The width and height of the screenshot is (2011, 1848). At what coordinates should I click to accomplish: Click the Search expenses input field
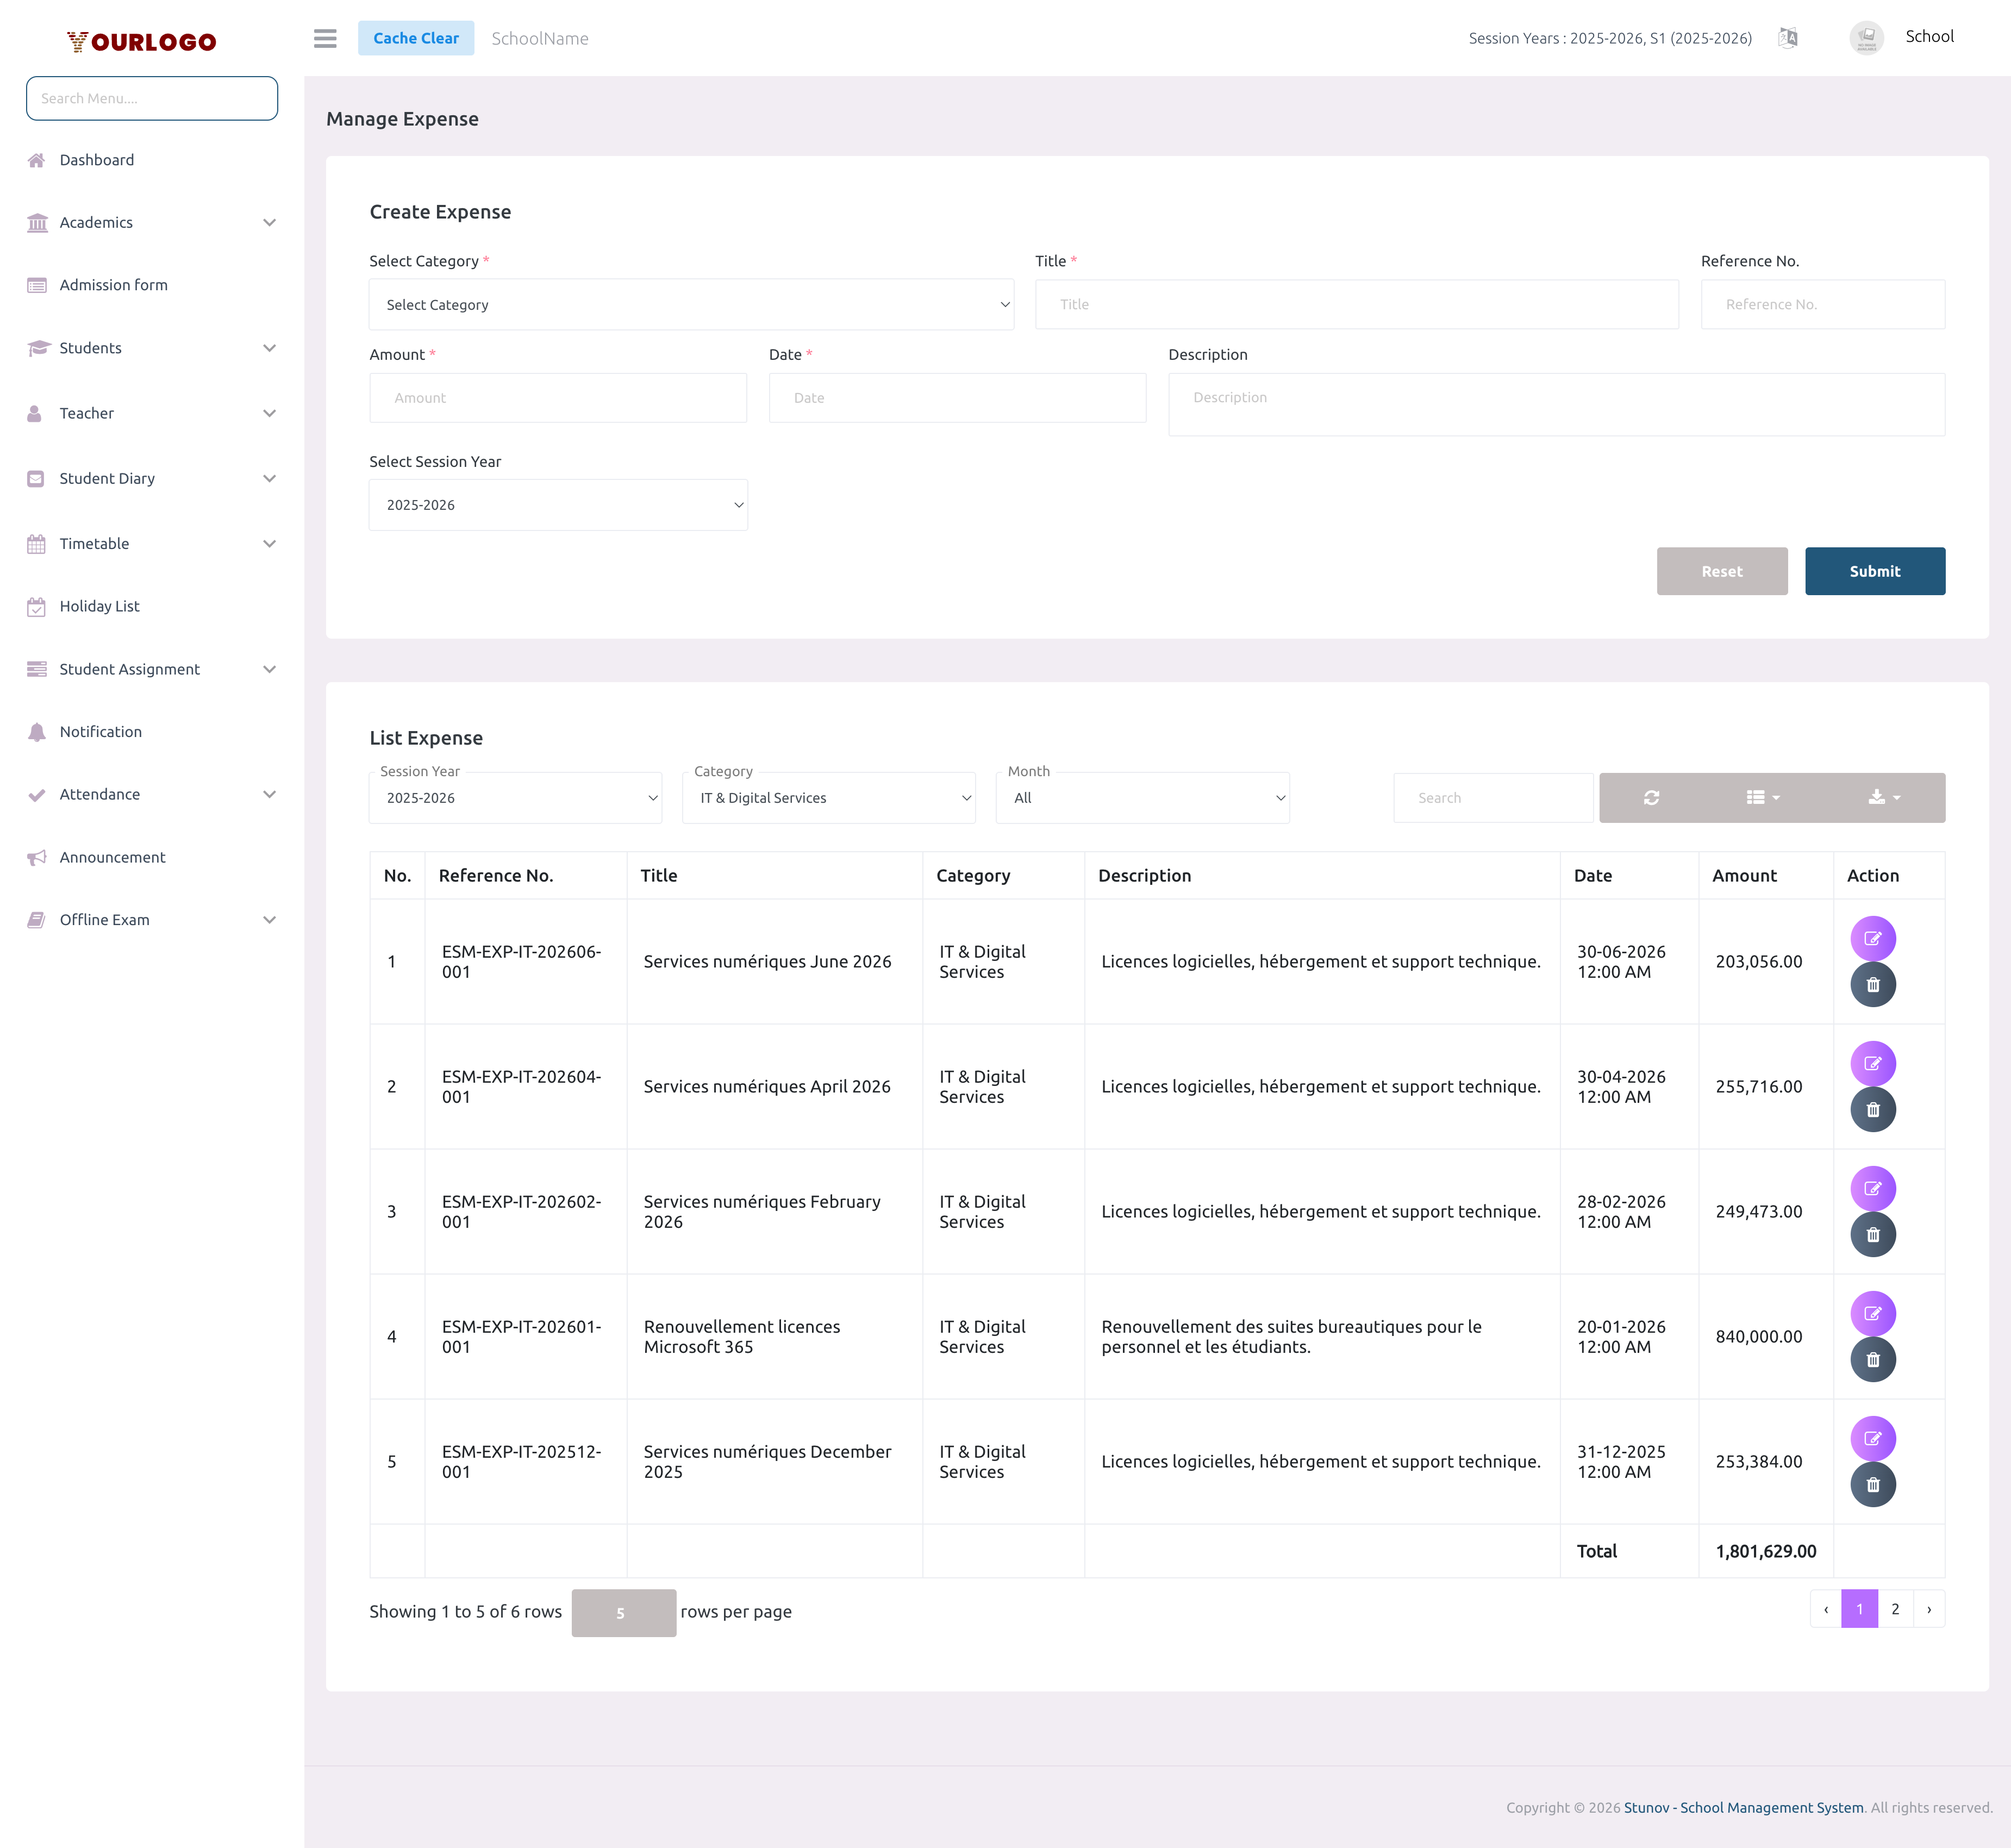(x=1492, y=797)
